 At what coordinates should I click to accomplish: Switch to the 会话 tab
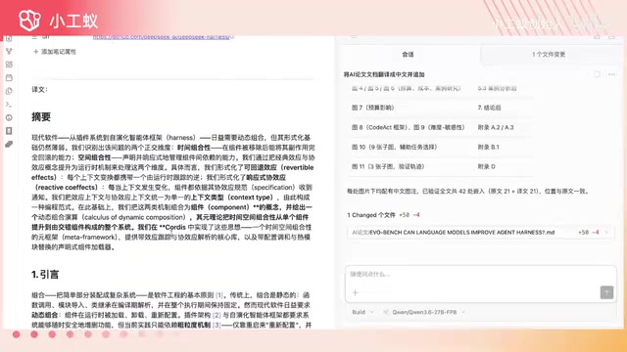click(x=408, y=55)
